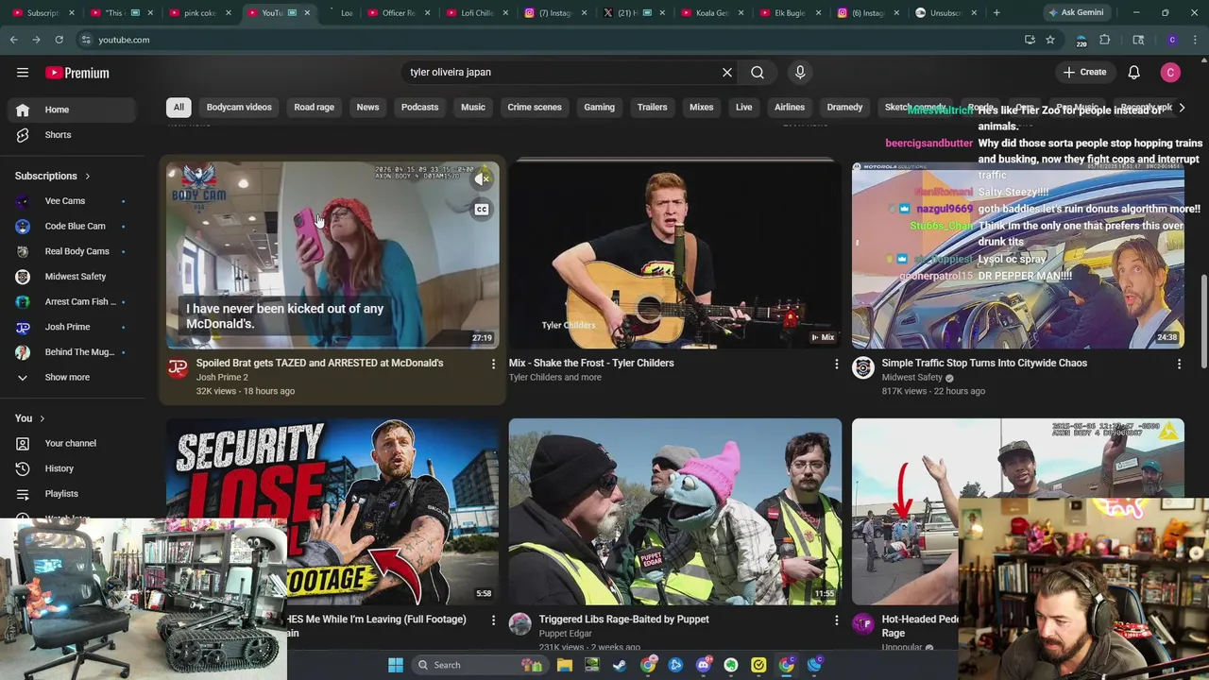1209x680 pixels.
Task: Show more filter chips with right arrow
Action: 1182,108
